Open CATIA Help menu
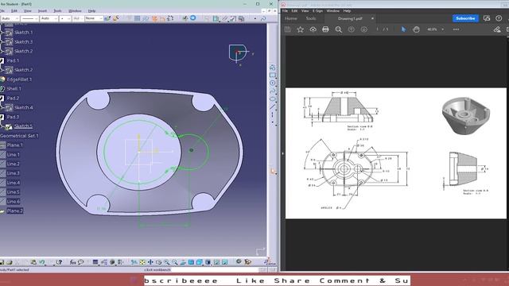Image resolution: width=509 pixels, height=286 pixels. point(92,11)
